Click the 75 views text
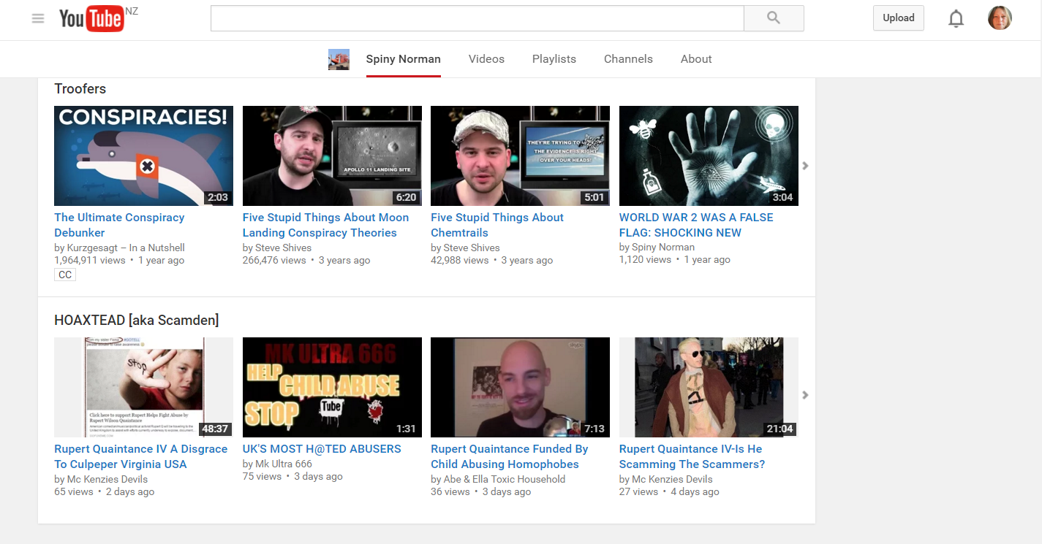 [262, 476]
